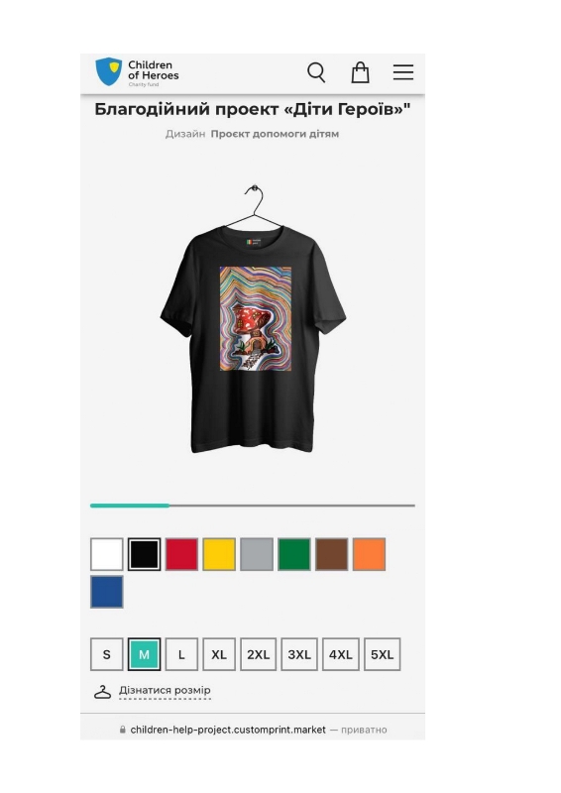Open the hamburger menu
Viewport: 561px width, 793px height.
(x=403, y=72)
